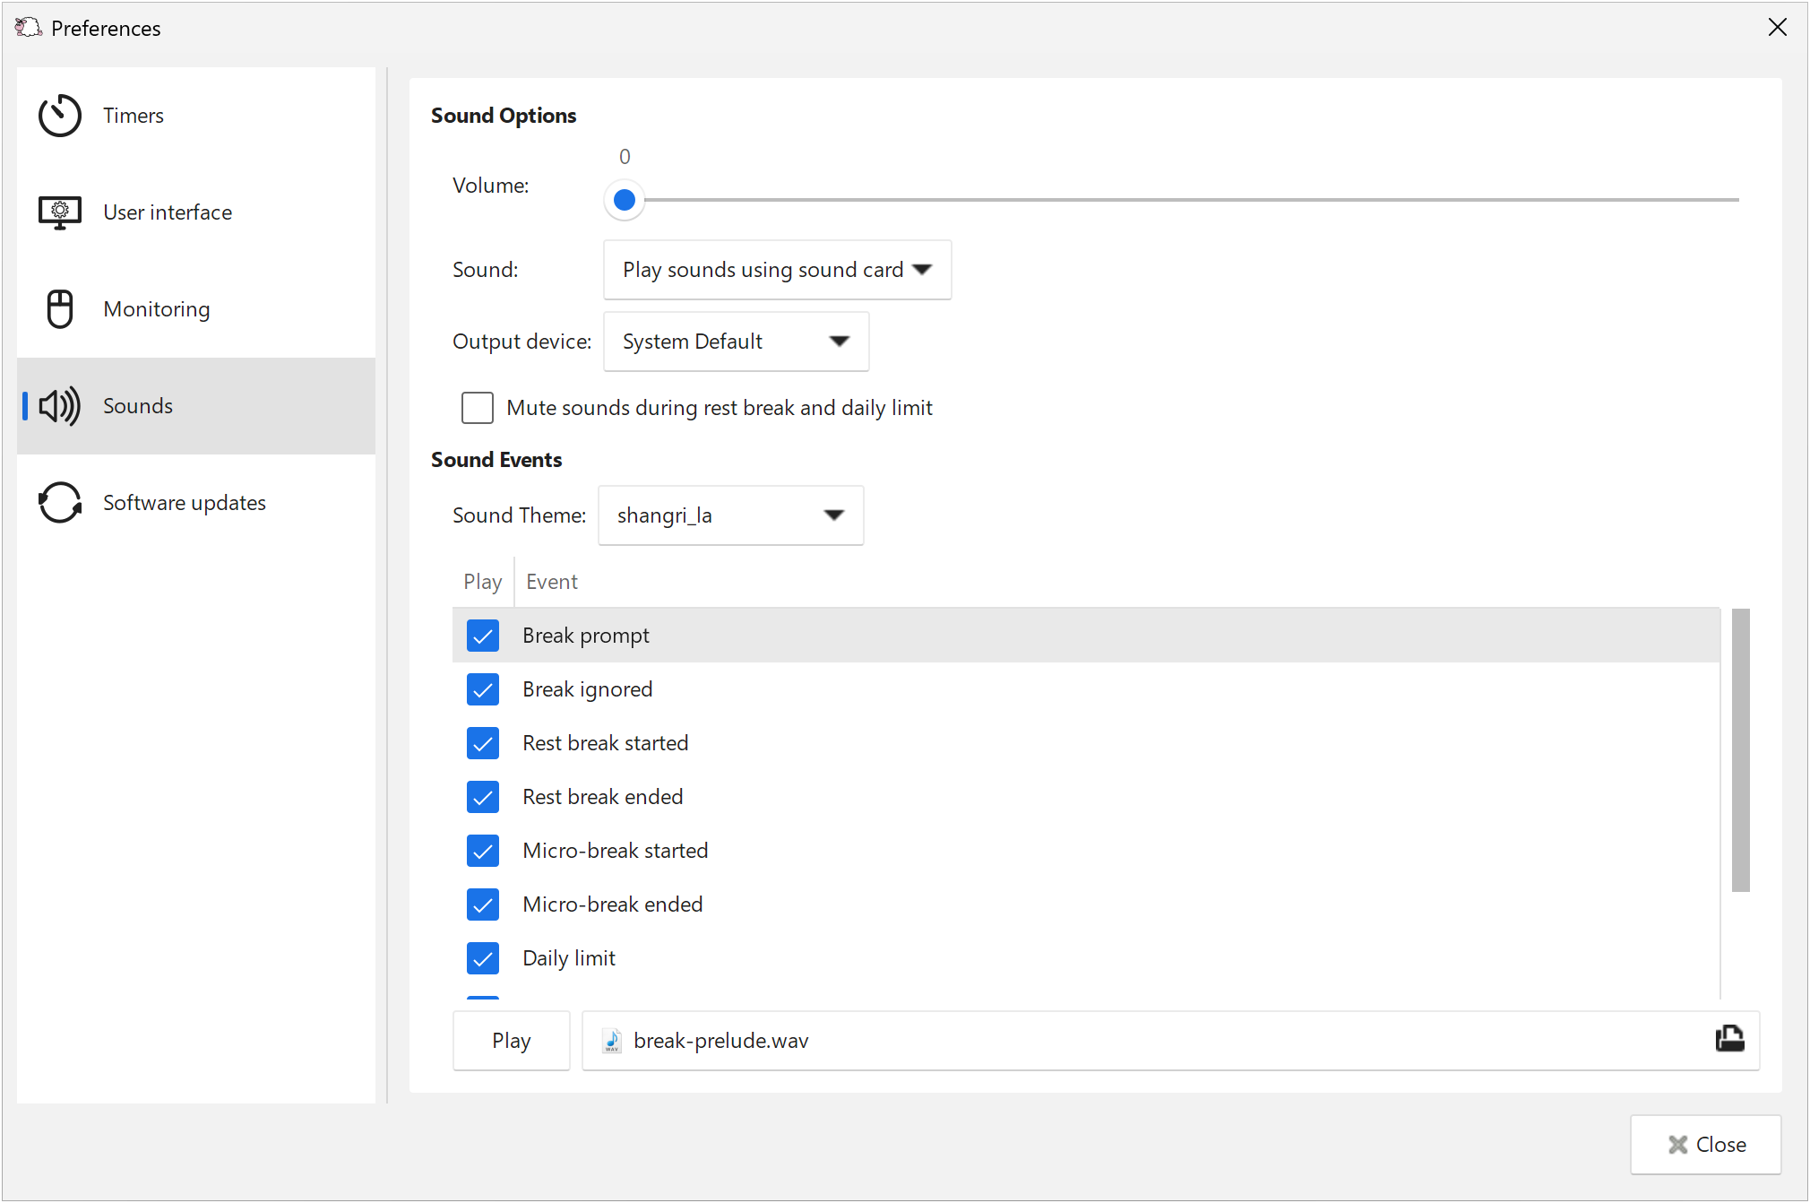Open Software updates settings
1810x1203 pixels.
click(196, 503)
